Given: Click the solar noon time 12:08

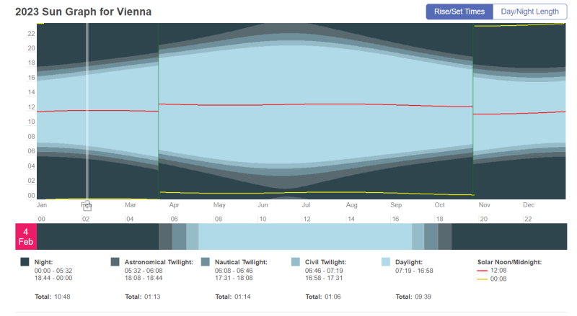Looking at the screenshot, I should pos(498,271).
